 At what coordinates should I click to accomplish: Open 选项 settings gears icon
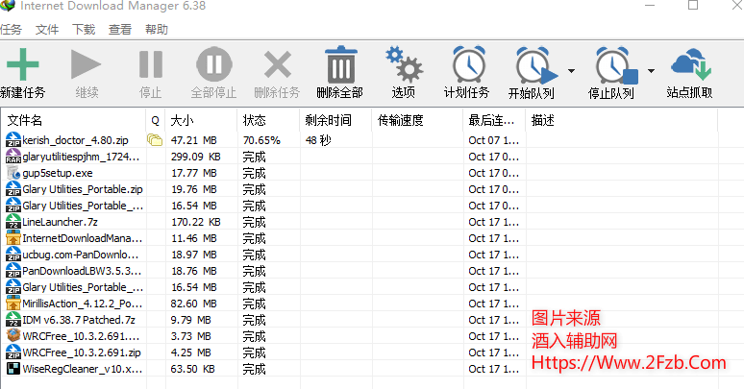(404, 65)
